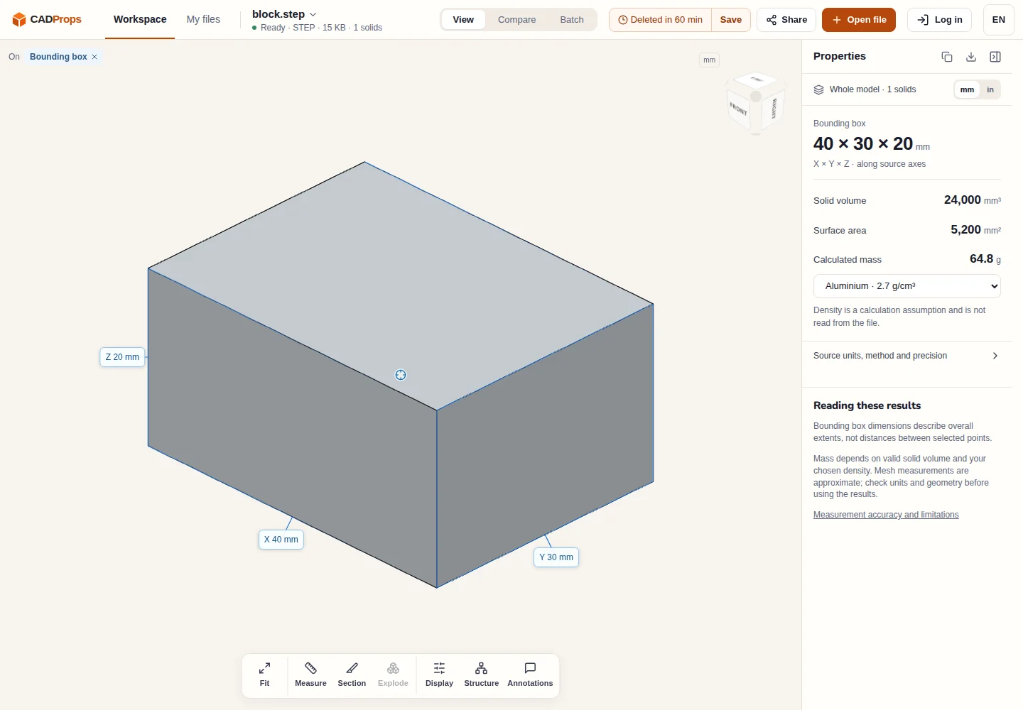The image size is (1023, 710).
Task: Click the X 40 mm dimension label
Action: tap(281, 540)
